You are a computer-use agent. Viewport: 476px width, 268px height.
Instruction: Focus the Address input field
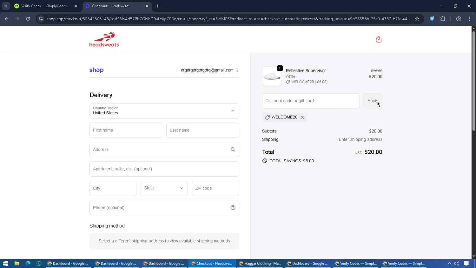pos(164,150)
